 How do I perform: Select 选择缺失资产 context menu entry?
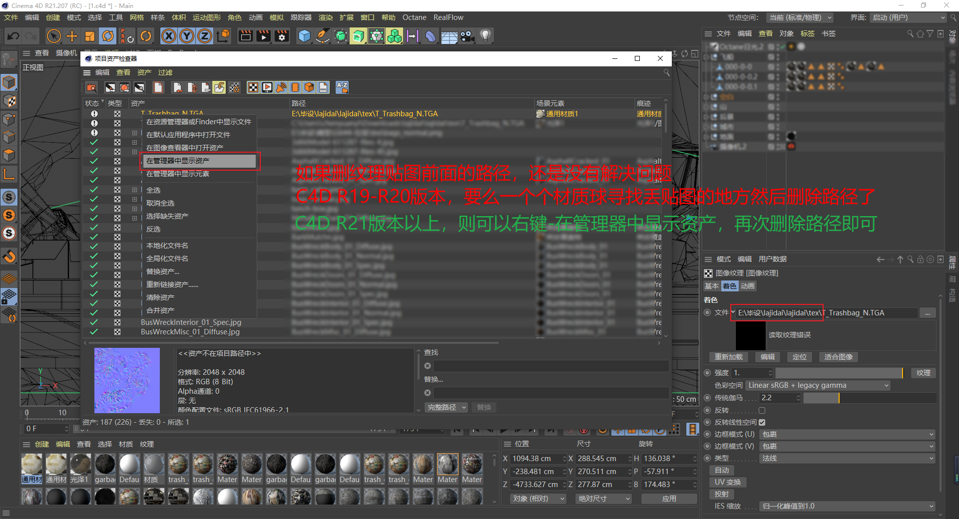pos(200,216)
